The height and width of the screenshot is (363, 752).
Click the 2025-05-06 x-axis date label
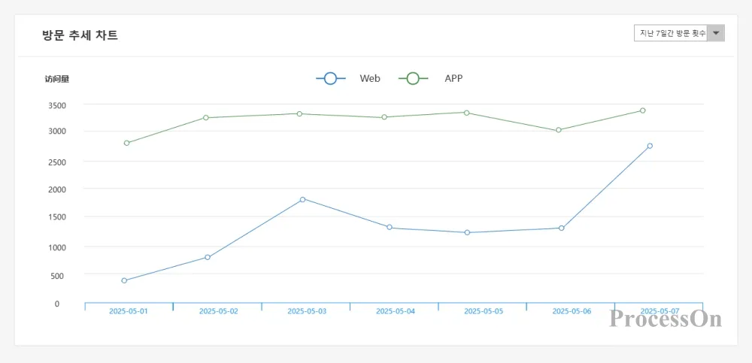point(572,311)
